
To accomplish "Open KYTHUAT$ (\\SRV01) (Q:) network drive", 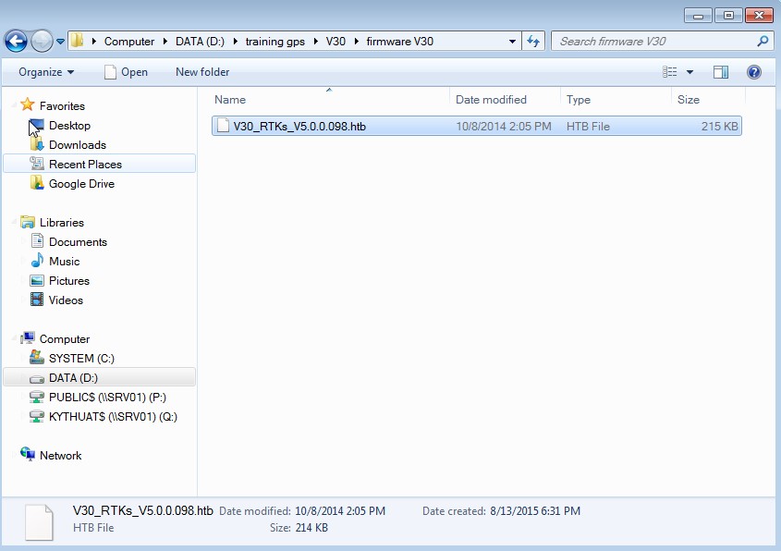I will click(113, 417).
